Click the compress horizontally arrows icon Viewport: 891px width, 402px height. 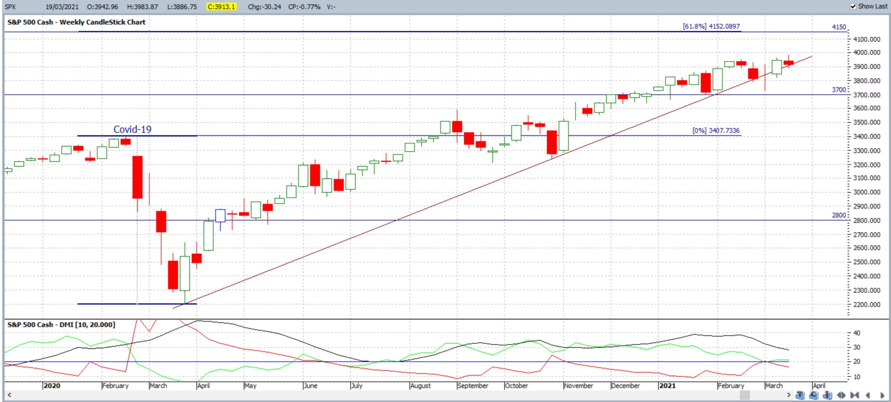854,395
